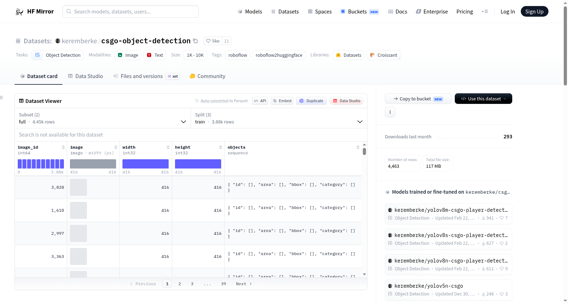Sort by height column
Screen dimensions: 568x304
coord(220,147)
